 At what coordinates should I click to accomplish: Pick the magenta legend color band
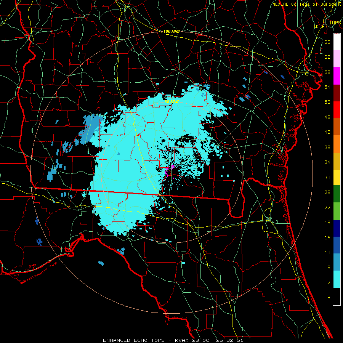[x=337, y=76]
